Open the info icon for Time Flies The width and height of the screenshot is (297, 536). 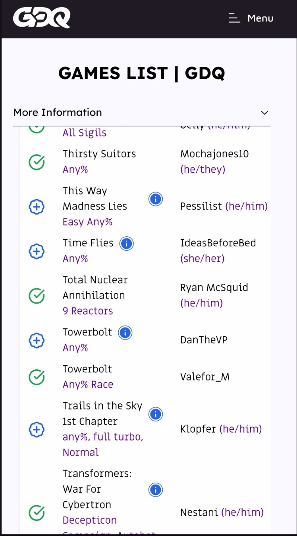tap(127, 244)
